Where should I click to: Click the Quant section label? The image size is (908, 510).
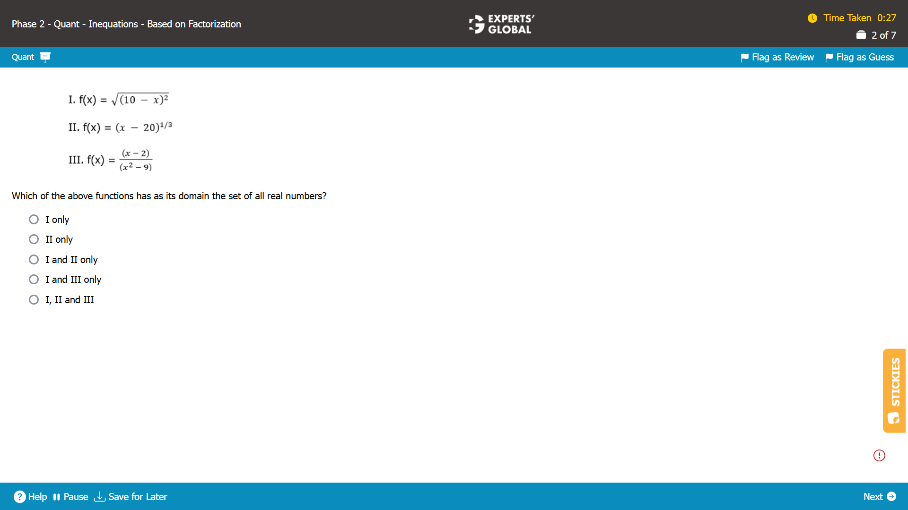(x=23, y=57)
